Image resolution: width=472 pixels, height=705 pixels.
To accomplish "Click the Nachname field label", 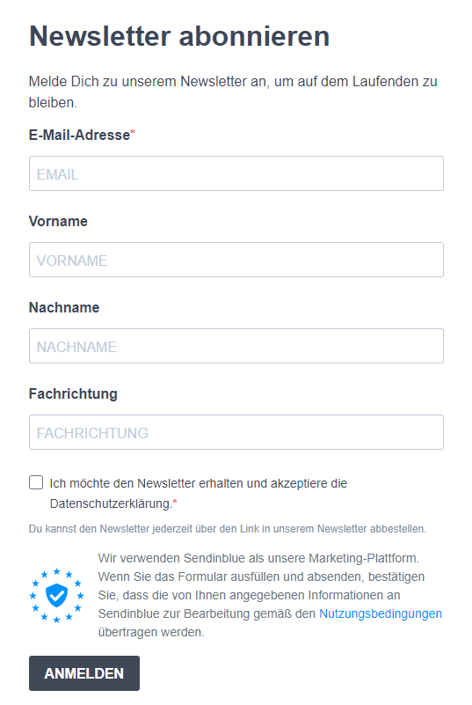I will [x=64, y=307].
